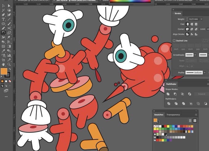Click the Stroke panel tab

point(178,13)
